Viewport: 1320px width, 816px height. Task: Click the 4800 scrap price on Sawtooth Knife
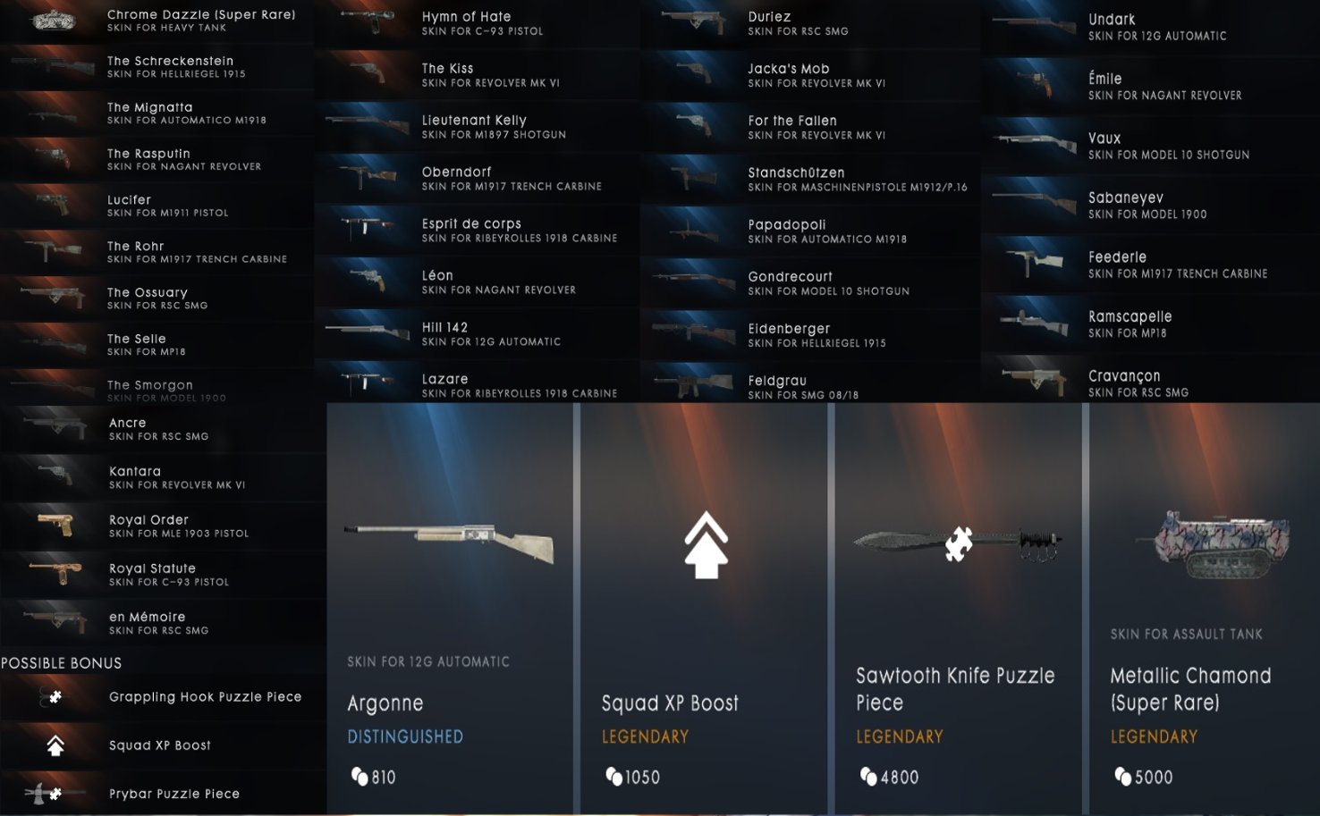(889, 777)
